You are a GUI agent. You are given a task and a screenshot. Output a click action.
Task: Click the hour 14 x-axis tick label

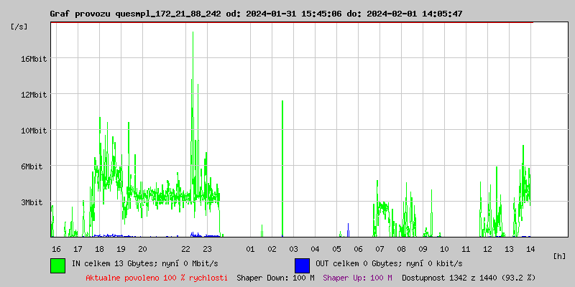coord(530,248)
